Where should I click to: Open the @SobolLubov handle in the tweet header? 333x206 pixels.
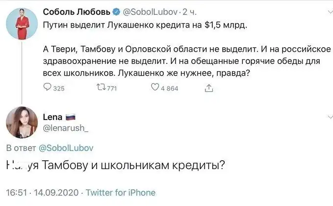149,11
